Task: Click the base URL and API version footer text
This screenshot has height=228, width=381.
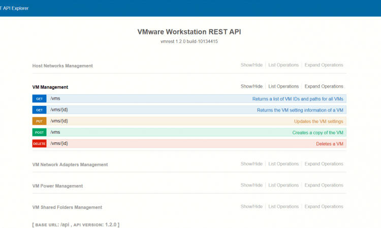Action: click(x=76, y=224)
